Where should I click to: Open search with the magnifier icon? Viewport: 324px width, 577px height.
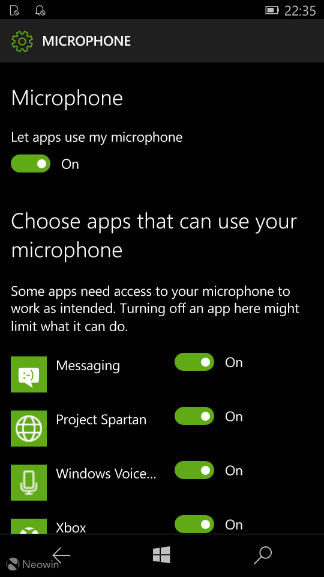tap(263, 555)
